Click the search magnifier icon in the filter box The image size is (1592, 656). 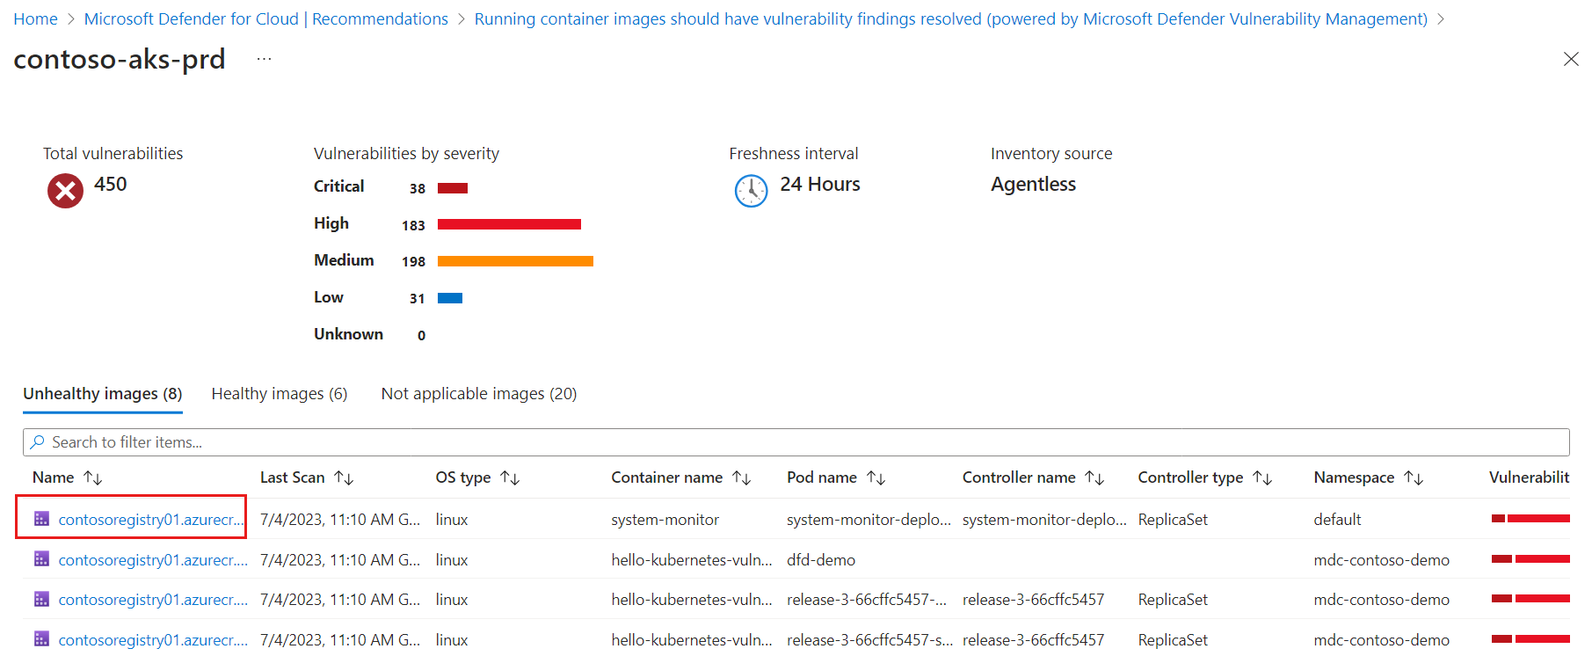point(37,442)
